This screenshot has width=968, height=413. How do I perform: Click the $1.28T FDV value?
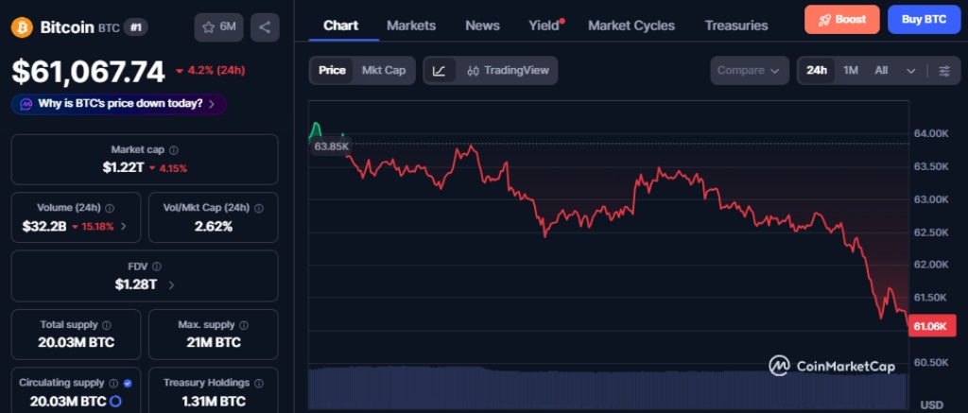(136, 284)
